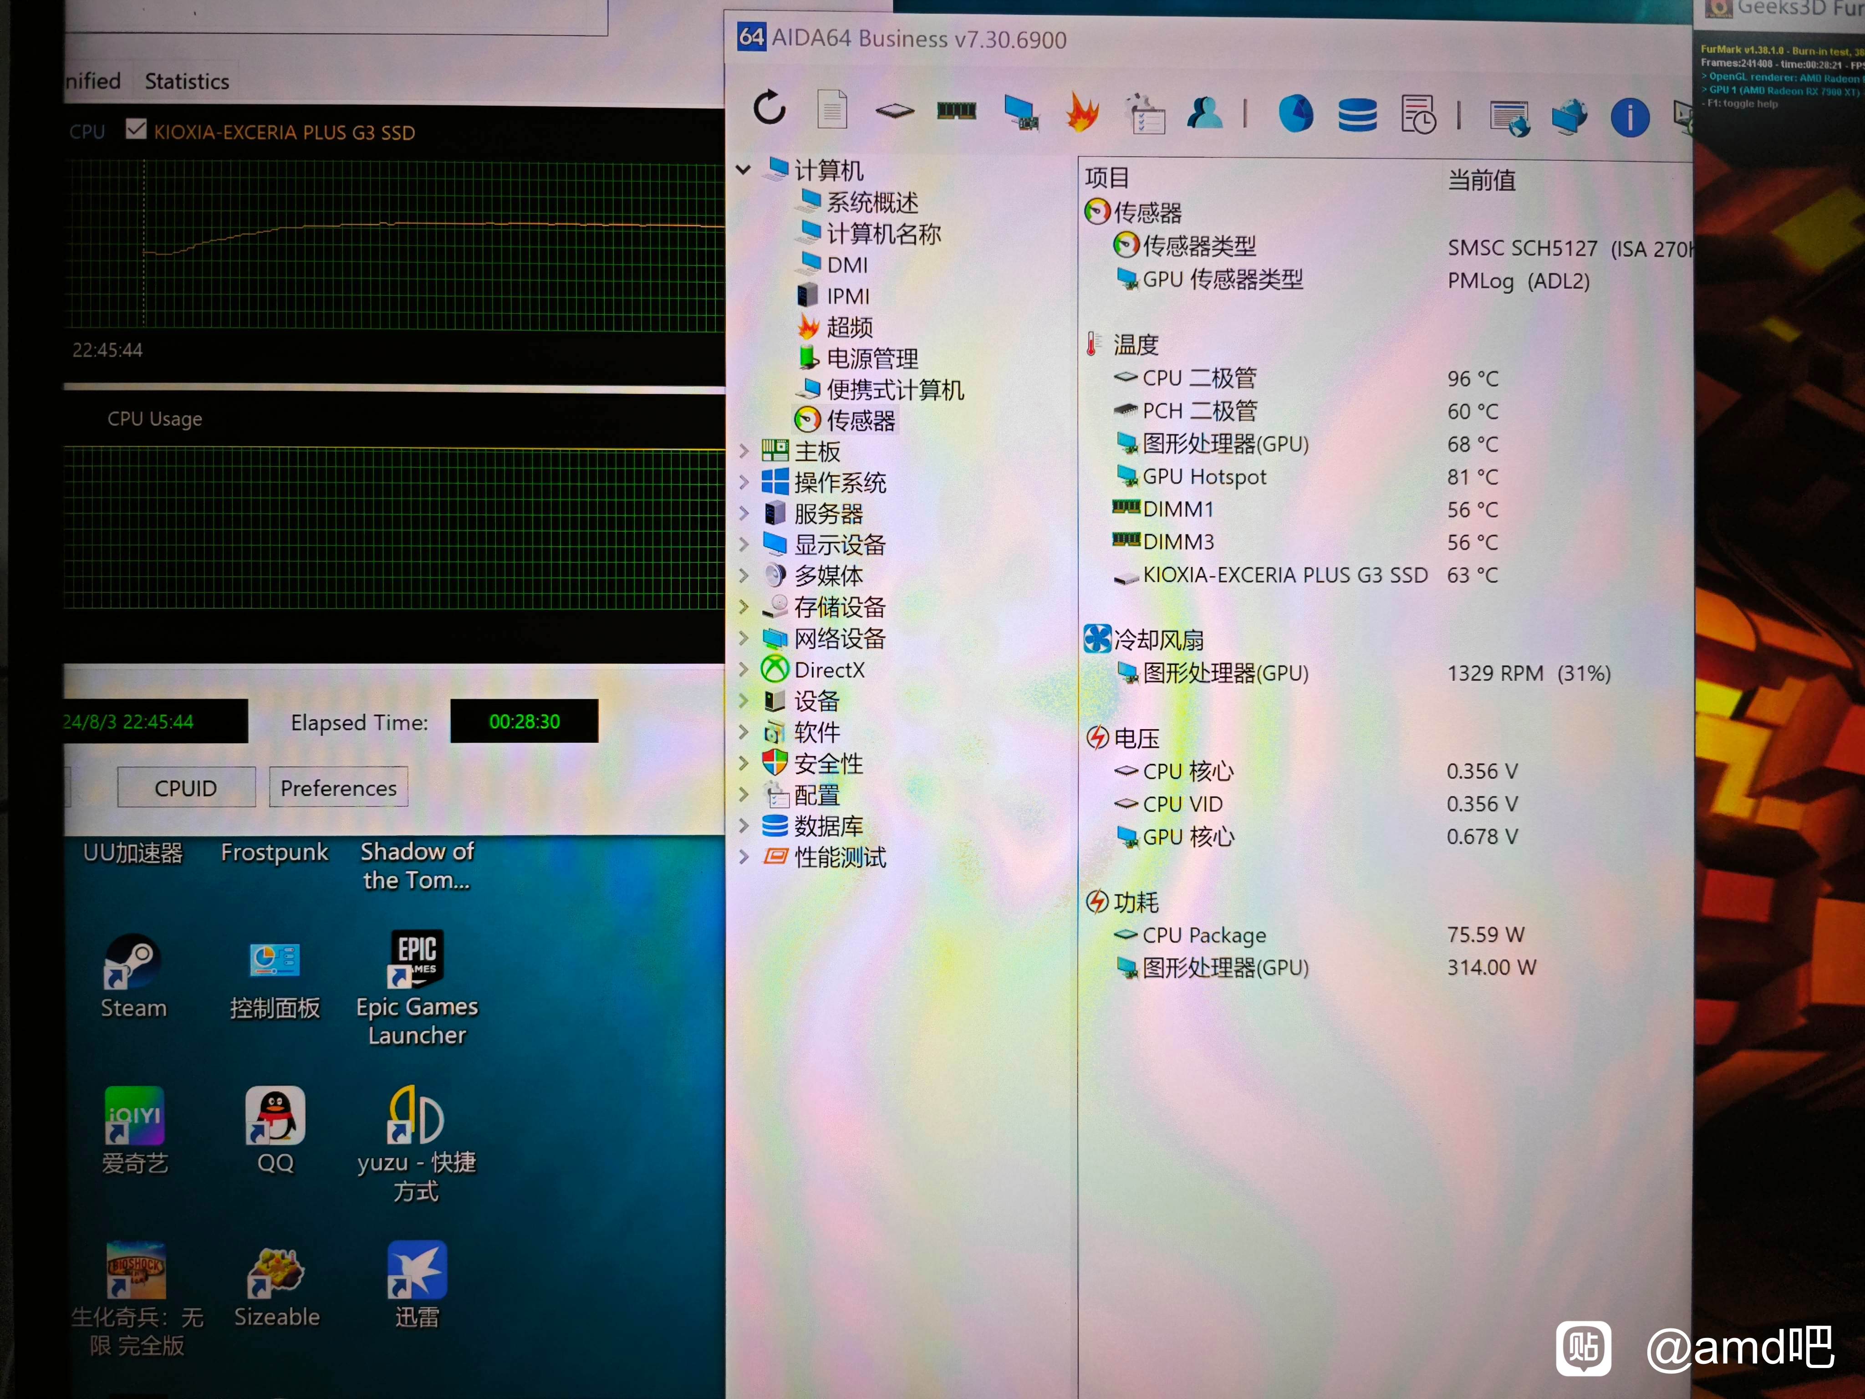
Task: Click the 当前值 column header
Action: (x=1481, y=179)
